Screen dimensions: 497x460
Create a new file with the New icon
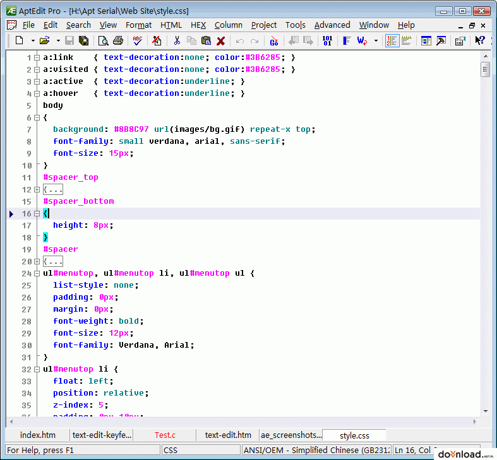(20, 40)
